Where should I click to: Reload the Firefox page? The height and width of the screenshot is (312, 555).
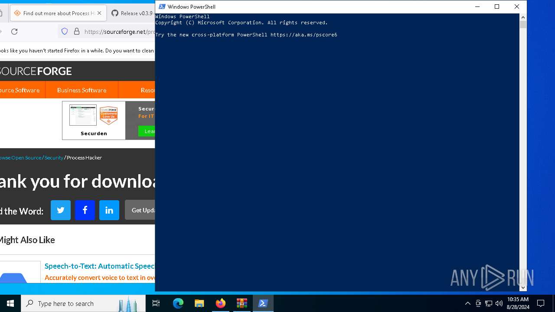tap(14, 31)
